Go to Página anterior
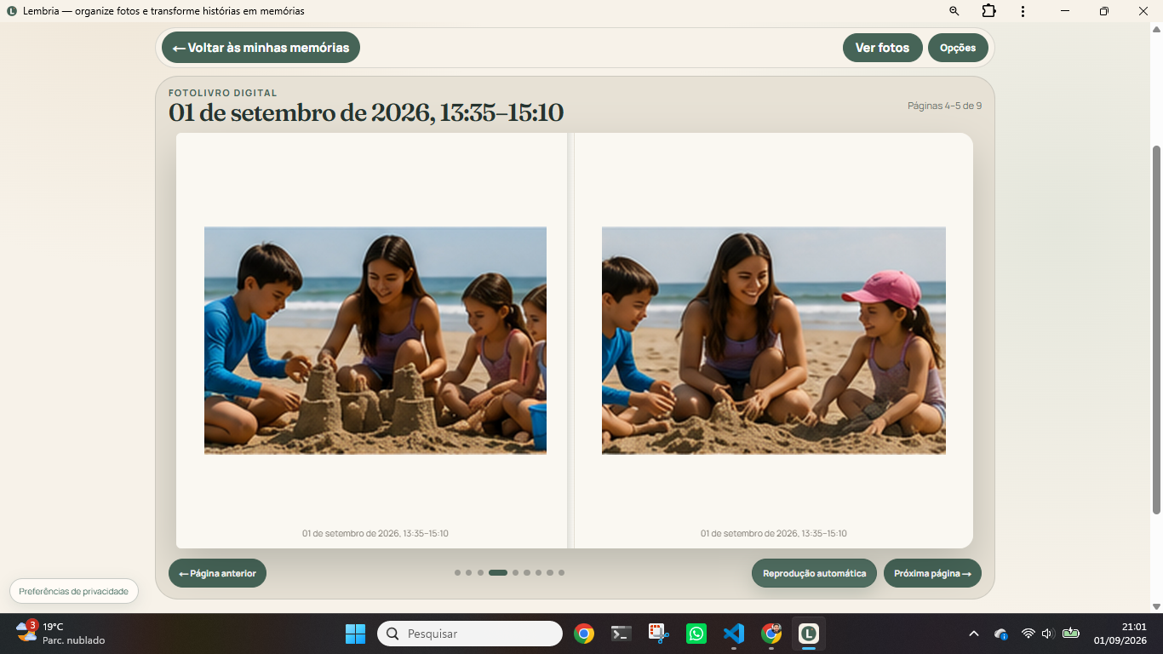The image size is (1163, 654). (217, 573)
